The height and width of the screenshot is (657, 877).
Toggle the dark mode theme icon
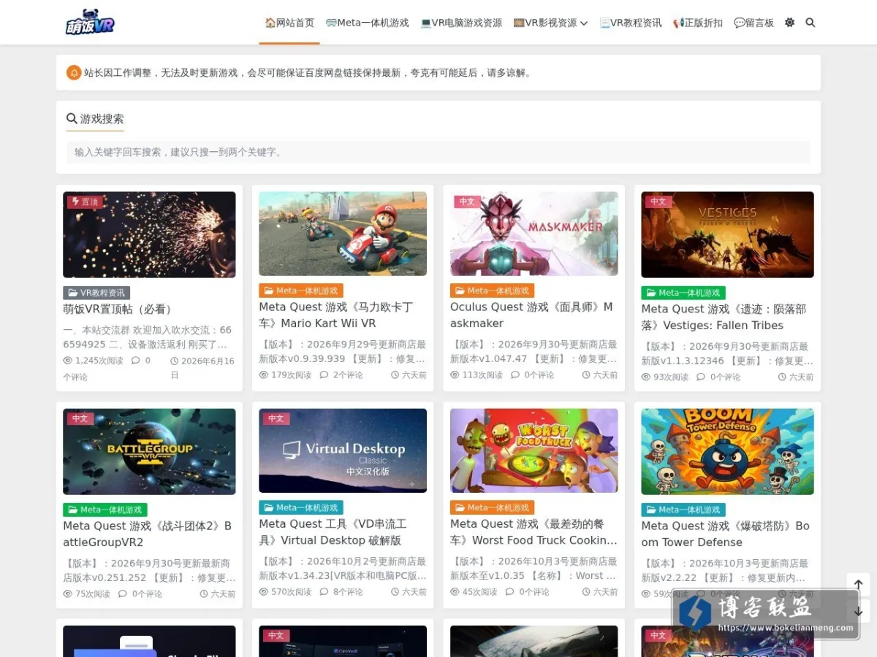click(789, 23)
